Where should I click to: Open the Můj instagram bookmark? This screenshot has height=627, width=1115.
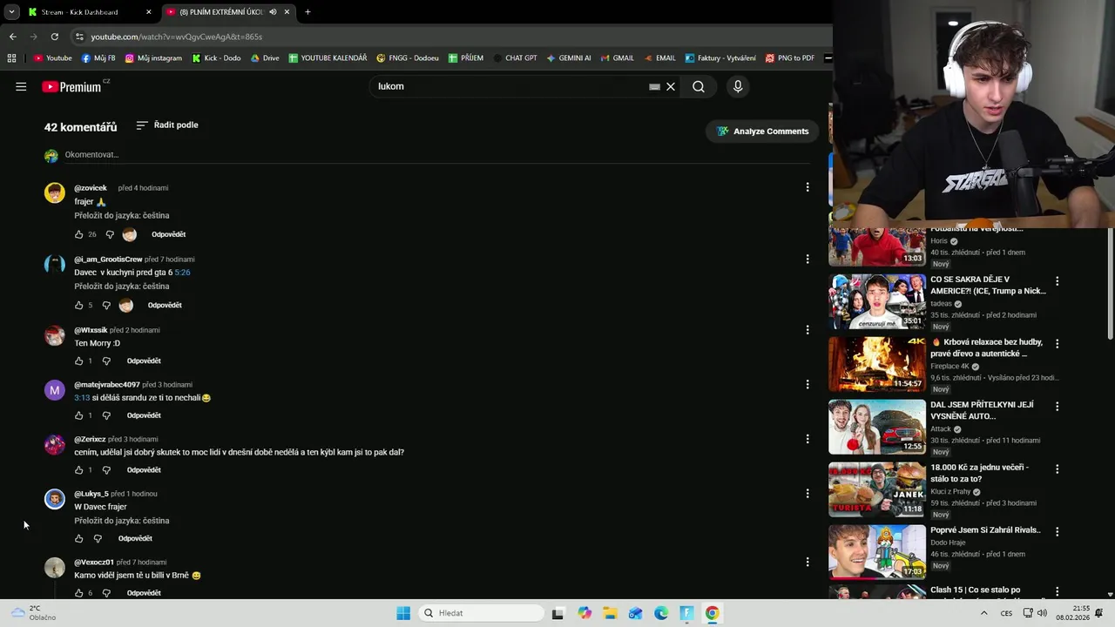(153, 58)
